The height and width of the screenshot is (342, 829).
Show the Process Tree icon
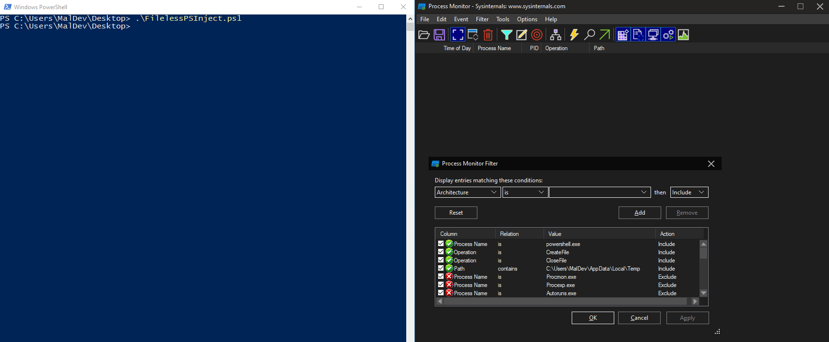coord(556,35)
